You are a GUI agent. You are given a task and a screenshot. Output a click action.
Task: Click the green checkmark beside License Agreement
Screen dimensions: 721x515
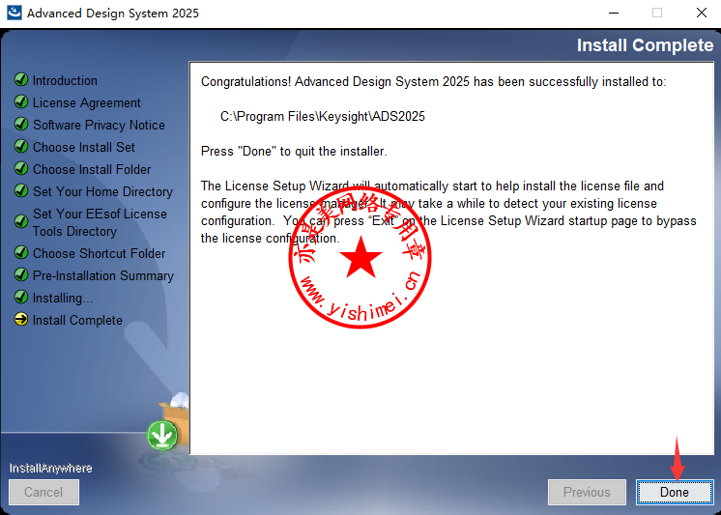21,101
